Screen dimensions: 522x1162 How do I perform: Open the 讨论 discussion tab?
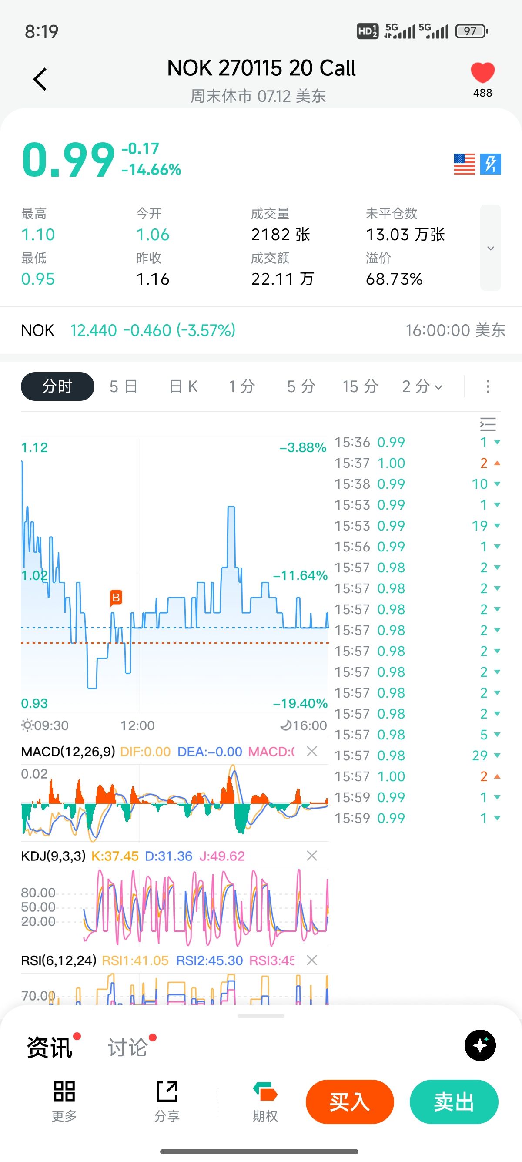pyautogui.click(x=127, y=1047)
